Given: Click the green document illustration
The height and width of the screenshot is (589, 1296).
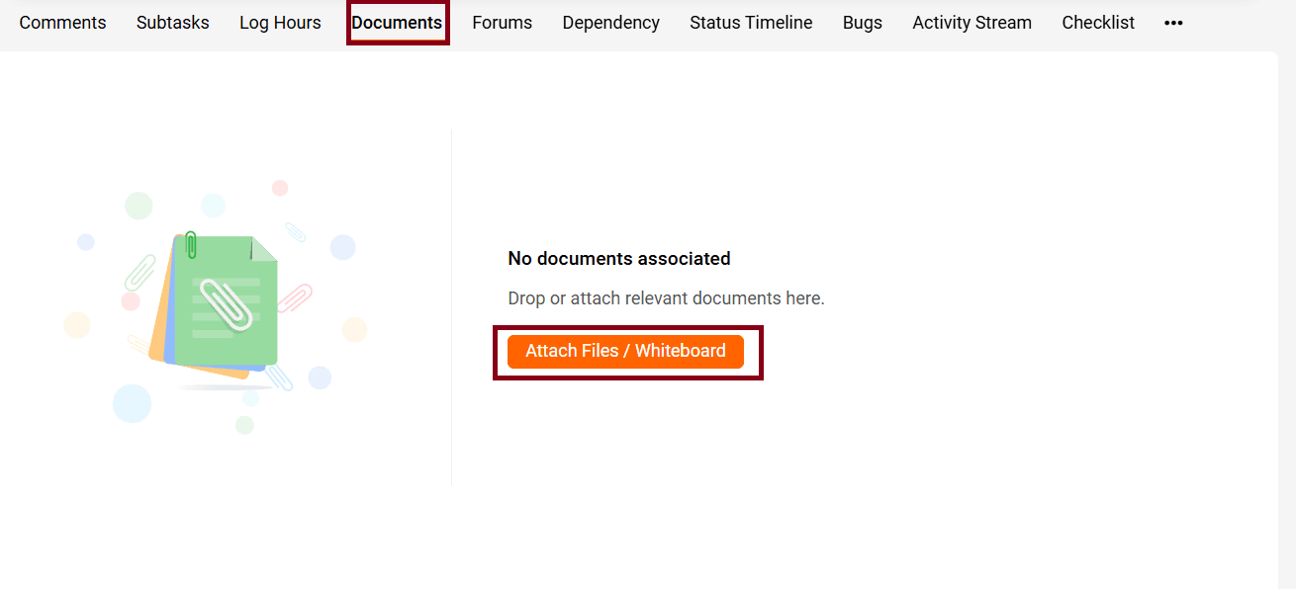Looking at the screenshot, I should [x=227, y=301].
